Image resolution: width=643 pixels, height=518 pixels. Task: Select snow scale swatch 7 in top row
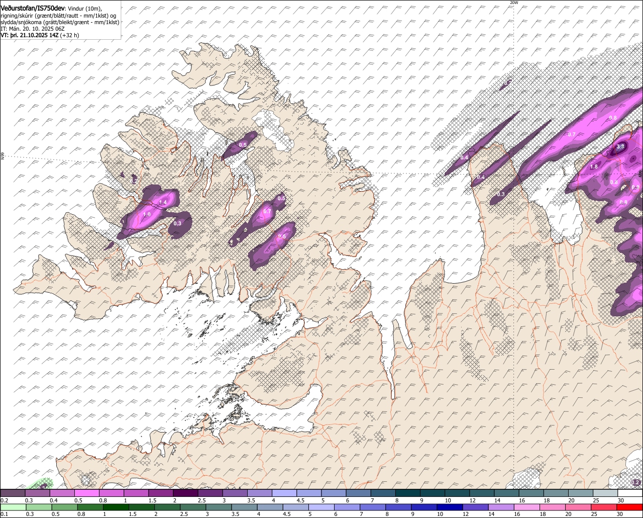(383, 493)
